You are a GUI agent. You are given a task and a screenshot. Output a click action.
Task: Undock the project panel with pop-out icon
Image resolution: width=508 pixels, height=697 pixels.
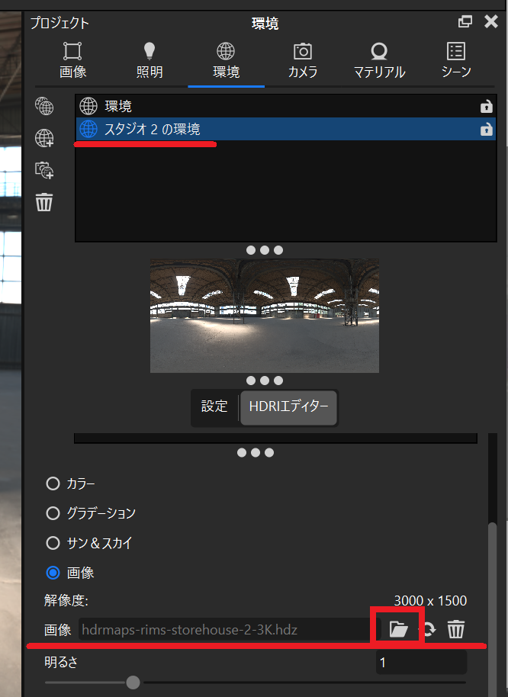(x=465, y=21)
